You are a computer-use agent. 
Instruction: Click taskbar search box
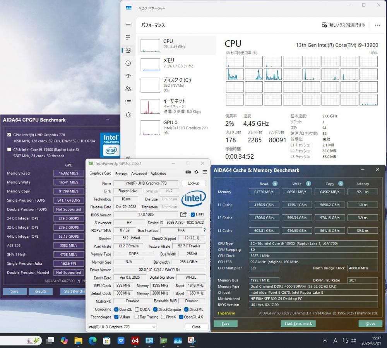[x=21, y=341]
